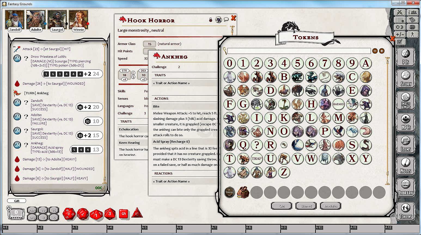The width and height of the screenshot is (421, 235).
Task: Toggle the -2 modifier button
Action: tap(43, 218)
